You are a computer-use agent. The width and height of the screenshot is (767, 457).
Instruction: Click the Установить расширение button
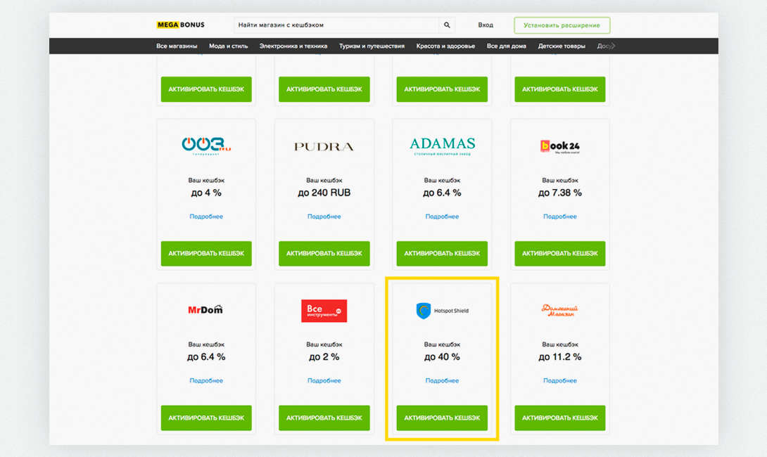point(562,25)
